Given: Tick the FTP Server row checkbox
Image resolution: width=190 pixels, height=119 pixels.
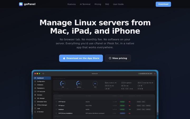Looking at the screenshot, I should pyautogui.click(x=56, y=106).
